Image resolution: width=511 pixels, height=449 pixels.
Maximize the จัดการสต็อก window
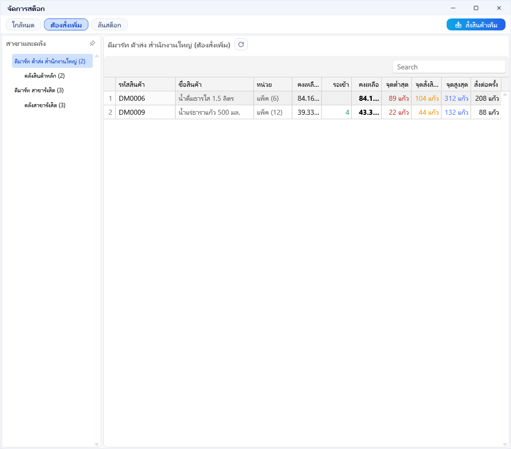click(x=476, y=8)
